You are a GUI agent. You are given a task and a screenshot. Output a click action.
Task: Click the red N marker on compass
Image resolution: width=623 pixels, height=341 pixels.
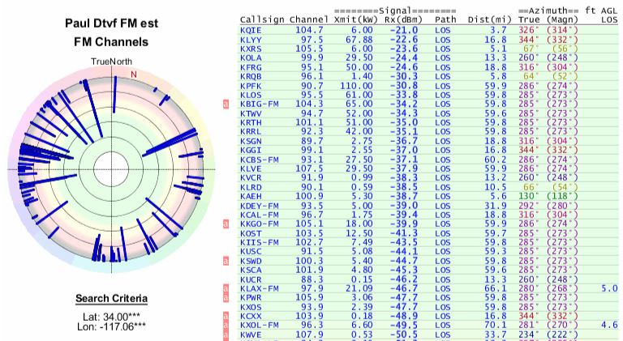click(x=134, y=75)
